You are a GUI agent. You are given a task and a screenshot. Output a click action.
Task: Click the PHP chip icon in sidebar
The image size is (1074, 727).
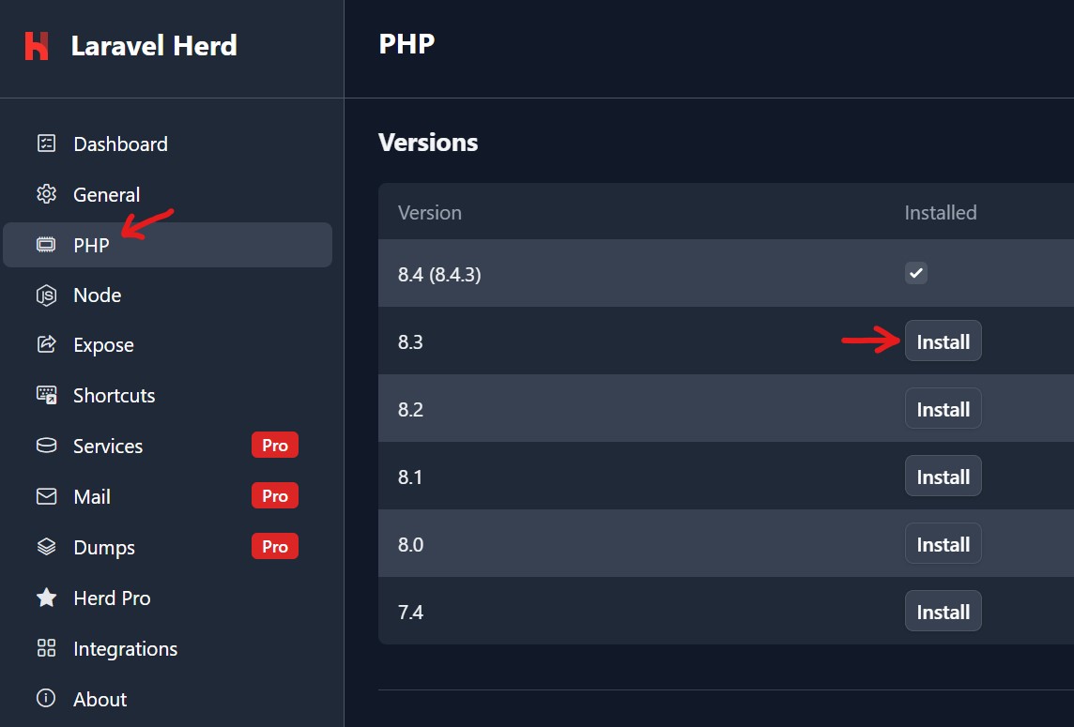click(45, 245)
